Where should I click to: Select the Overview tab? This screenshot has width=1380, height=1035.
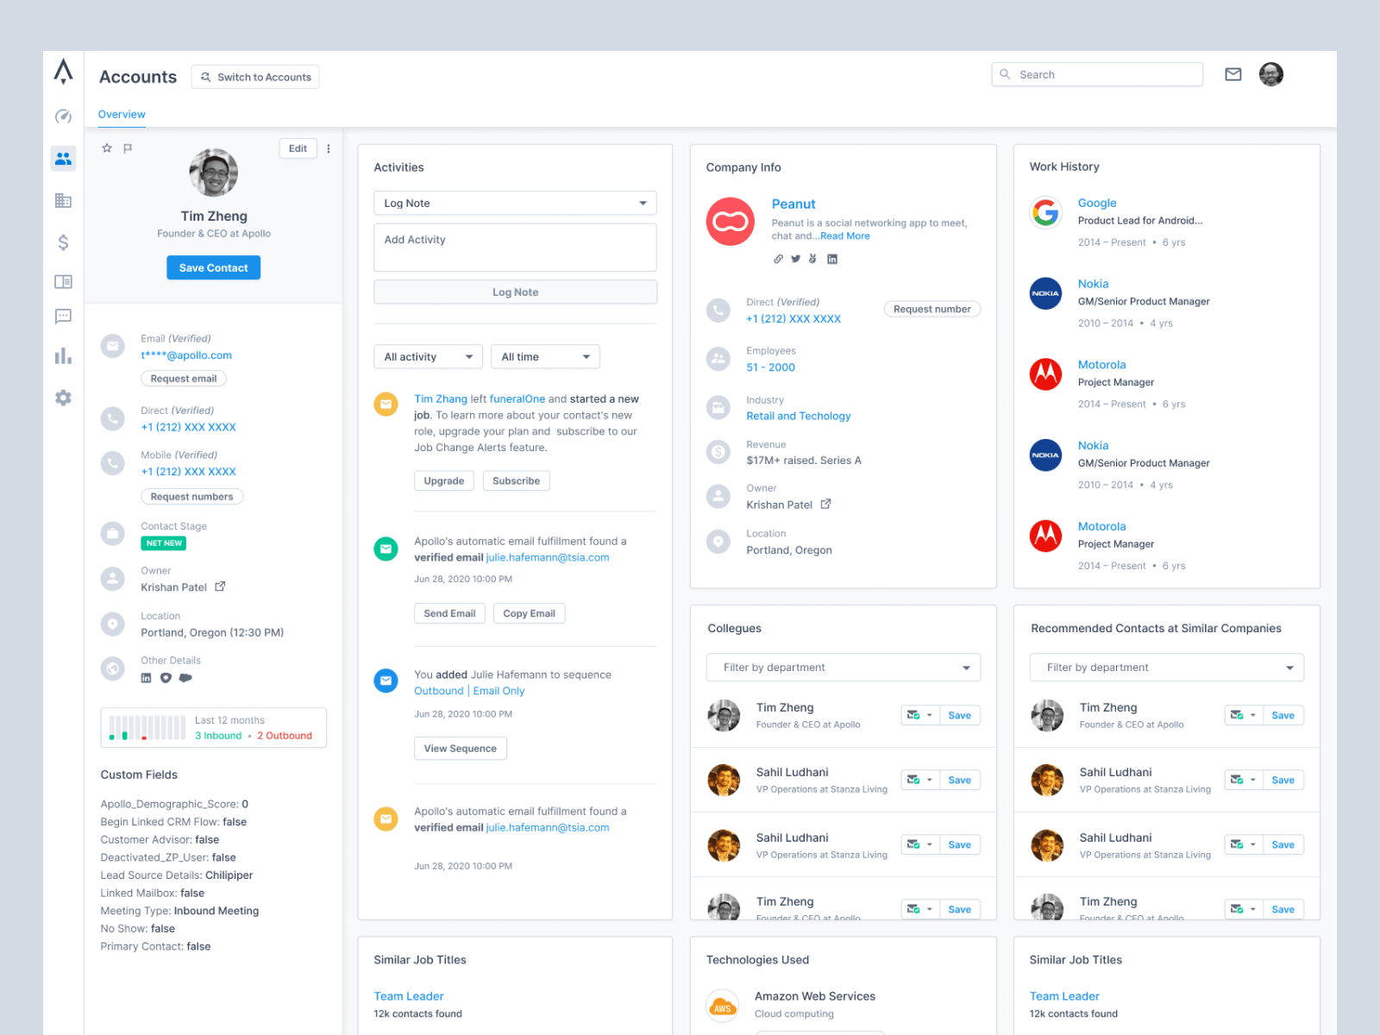coord(122,114)
